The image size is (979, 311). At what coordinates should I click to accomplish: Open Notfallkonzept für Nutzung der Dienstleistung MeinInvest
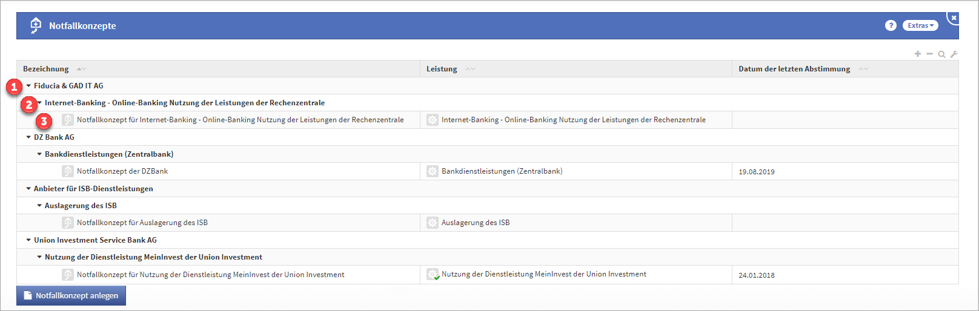point(210,275)
